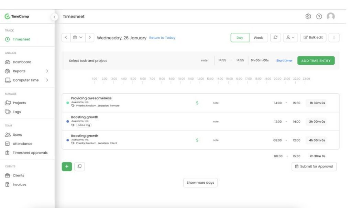Click the ADD TIME ENTRY button

click(316, 61)
